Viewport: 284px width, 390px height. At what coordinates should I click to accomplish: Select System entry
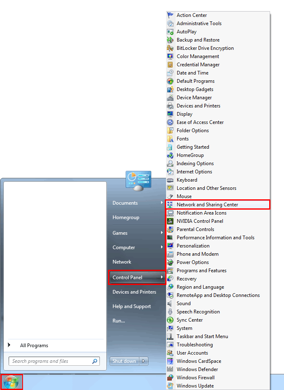pos(218,328)
